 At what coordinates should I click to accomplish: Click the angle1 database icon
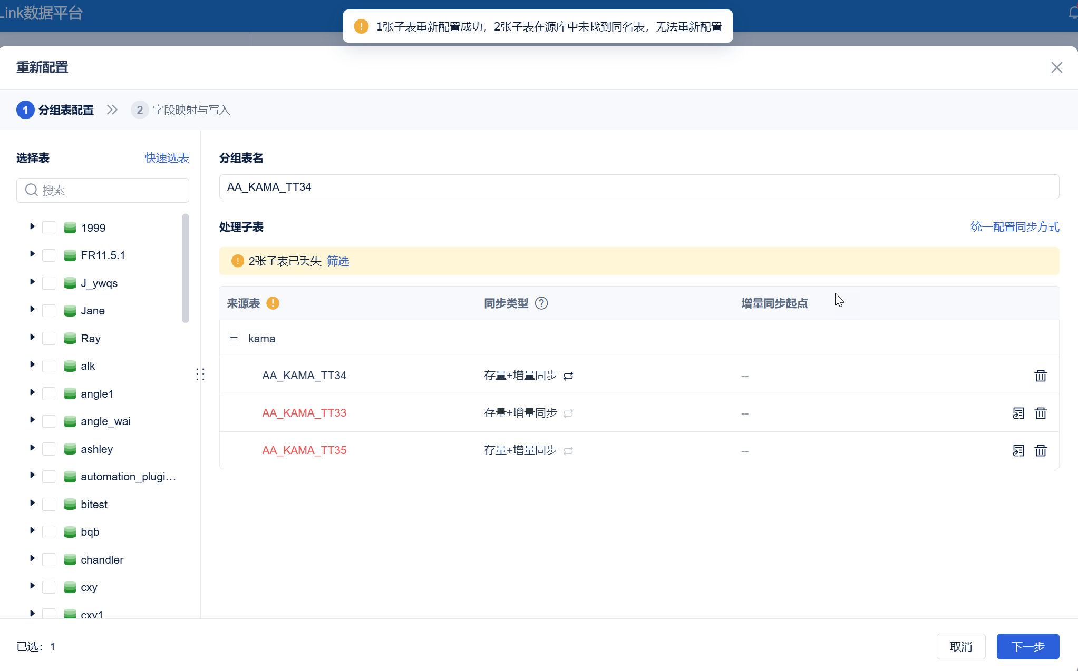70,393
